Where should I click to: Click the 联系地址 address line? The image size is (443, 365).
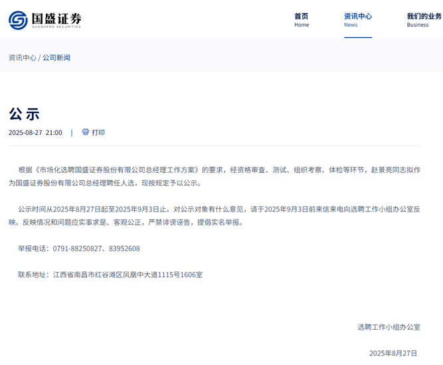click(x=110, y=274)
